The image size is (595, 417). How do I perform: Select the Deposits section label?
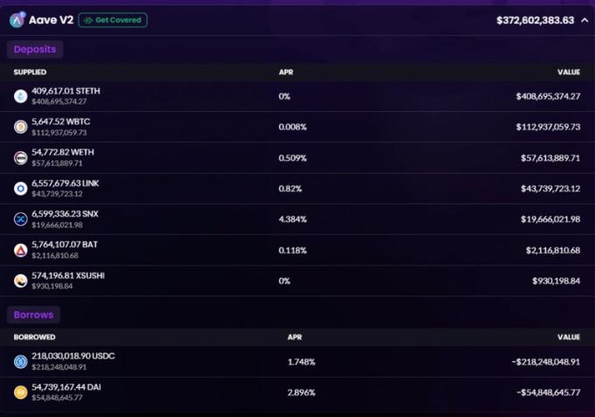click(x=35, y=49)
